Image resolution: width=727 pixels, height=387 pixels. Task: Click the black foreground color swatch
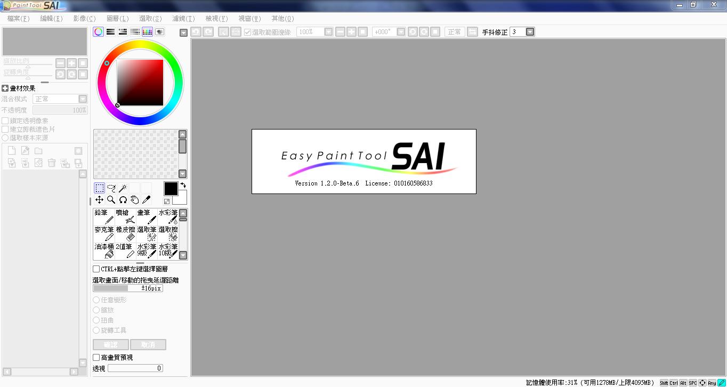[171, 189]
